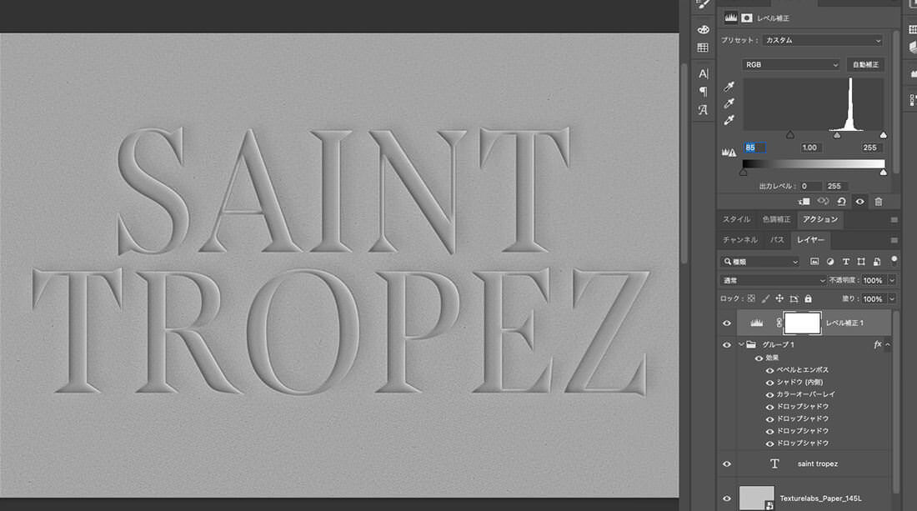
Task: Click the lock all padlock icon
Action: 809,298
